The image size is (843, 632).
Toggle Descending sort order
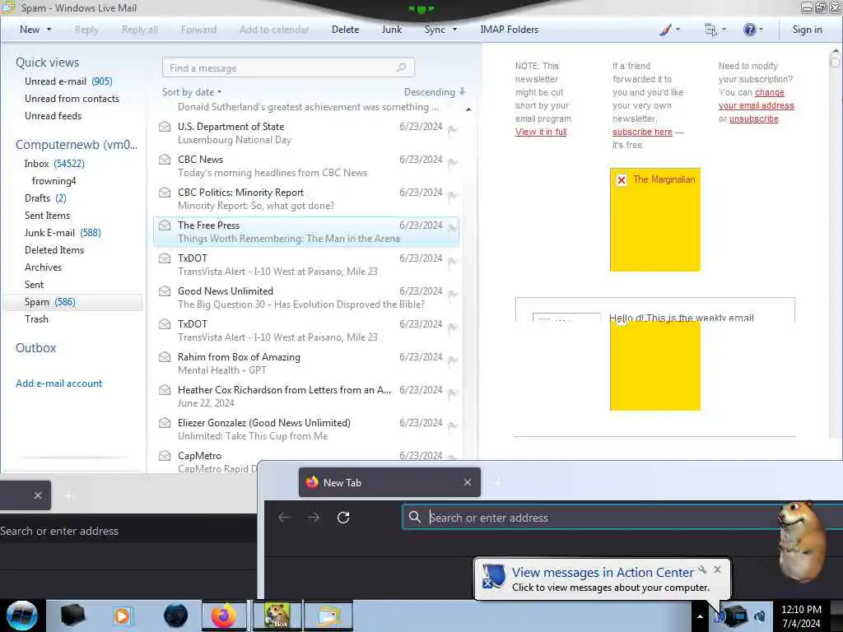tap(435, 92)
